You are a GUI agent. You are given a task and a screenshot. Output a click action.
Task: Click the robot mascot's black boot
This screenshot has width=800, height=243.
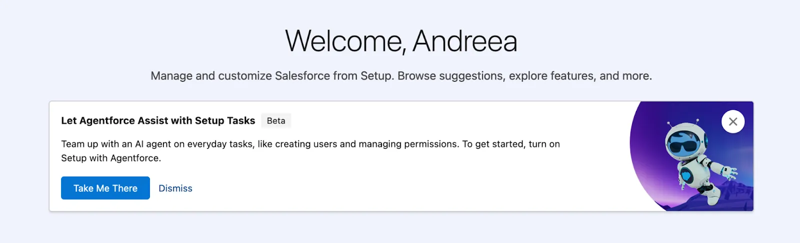click(706, 189)
